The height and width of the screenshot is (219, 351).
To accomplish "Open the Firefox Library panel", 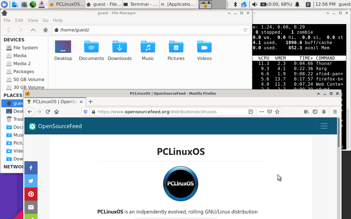I will [x=306, y=112].
